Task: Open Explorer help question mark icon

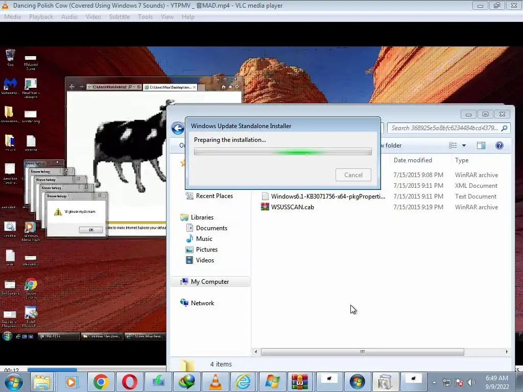Action: point(500,145)
